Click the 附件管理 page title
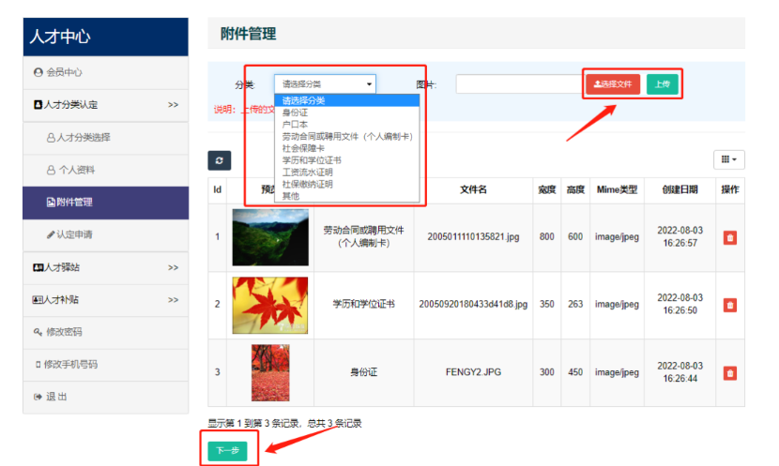 tap(249, 35)
